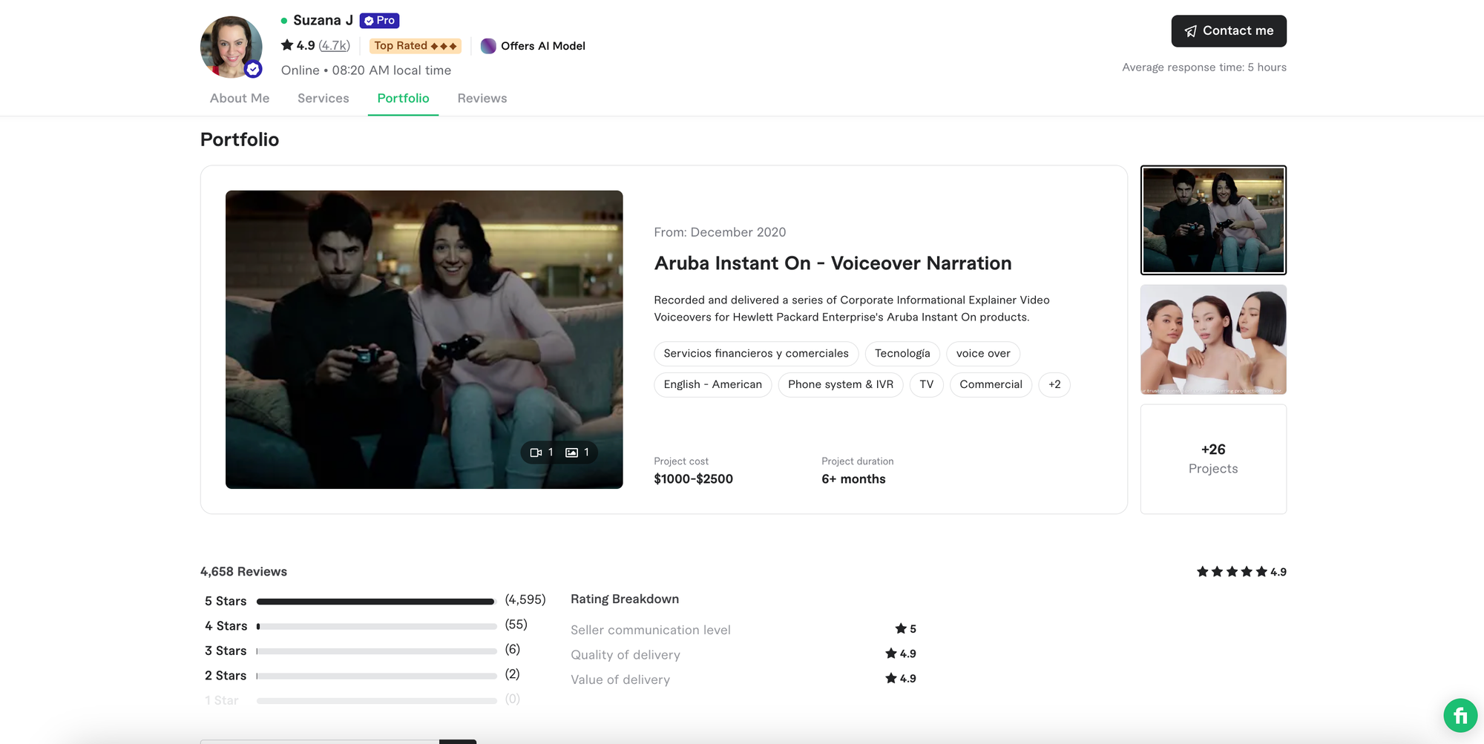
Task: Click the image count icon on project image
Action: point(571,452)
